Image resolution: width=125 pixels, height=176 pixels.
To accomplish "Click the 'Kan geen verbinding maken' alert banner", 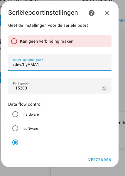I will tap(60, 41).
